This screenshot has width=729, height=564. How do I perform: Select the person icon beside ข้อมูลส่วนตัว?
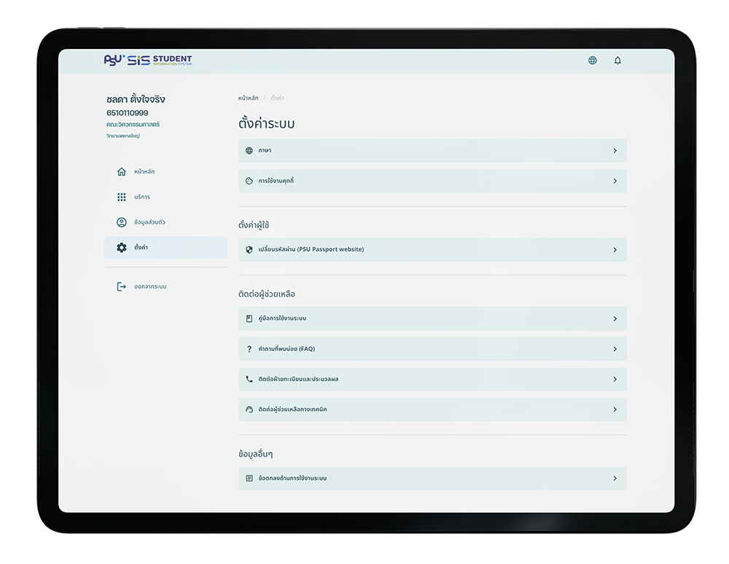pyautogui.click(x=121, y=223)
